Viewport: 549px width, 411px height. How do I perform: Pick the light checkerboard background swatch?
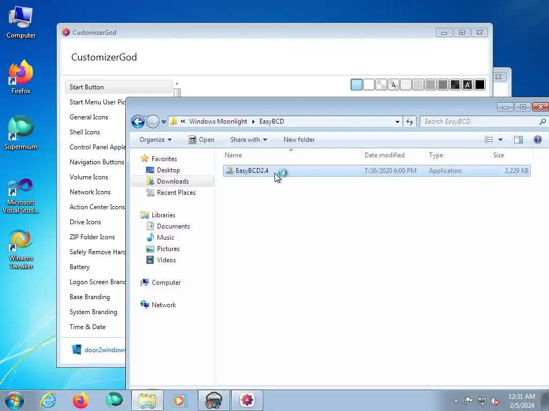381,85
